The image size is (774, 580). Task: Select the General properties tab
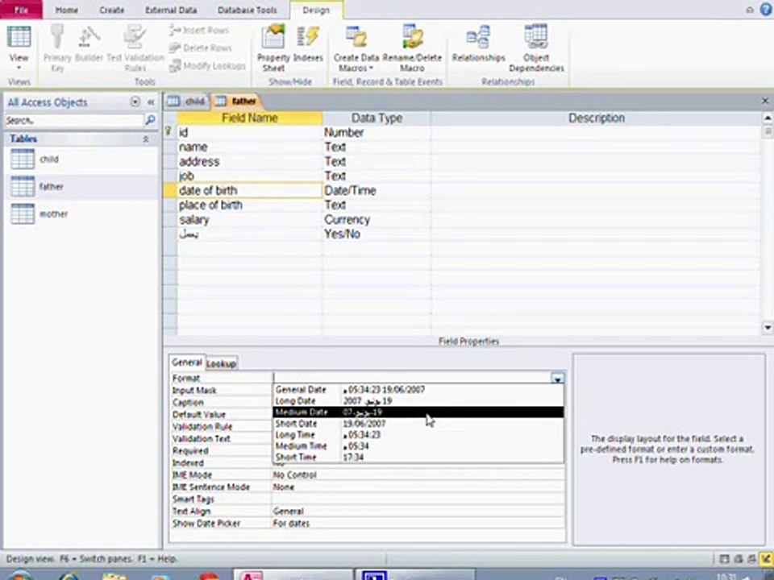coord(186,362)
